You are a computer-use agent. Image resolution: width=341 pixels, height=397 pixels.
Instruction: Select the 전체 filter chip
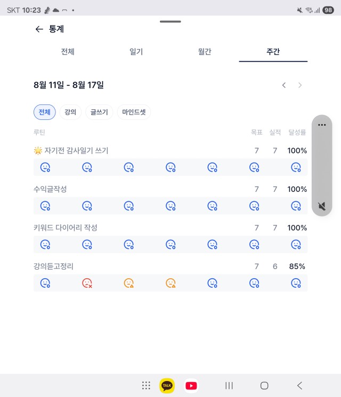(45, 112)
